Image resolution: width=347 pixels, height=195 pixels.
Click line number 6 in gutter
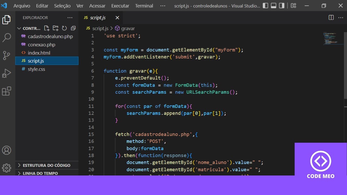coord(92,71)
